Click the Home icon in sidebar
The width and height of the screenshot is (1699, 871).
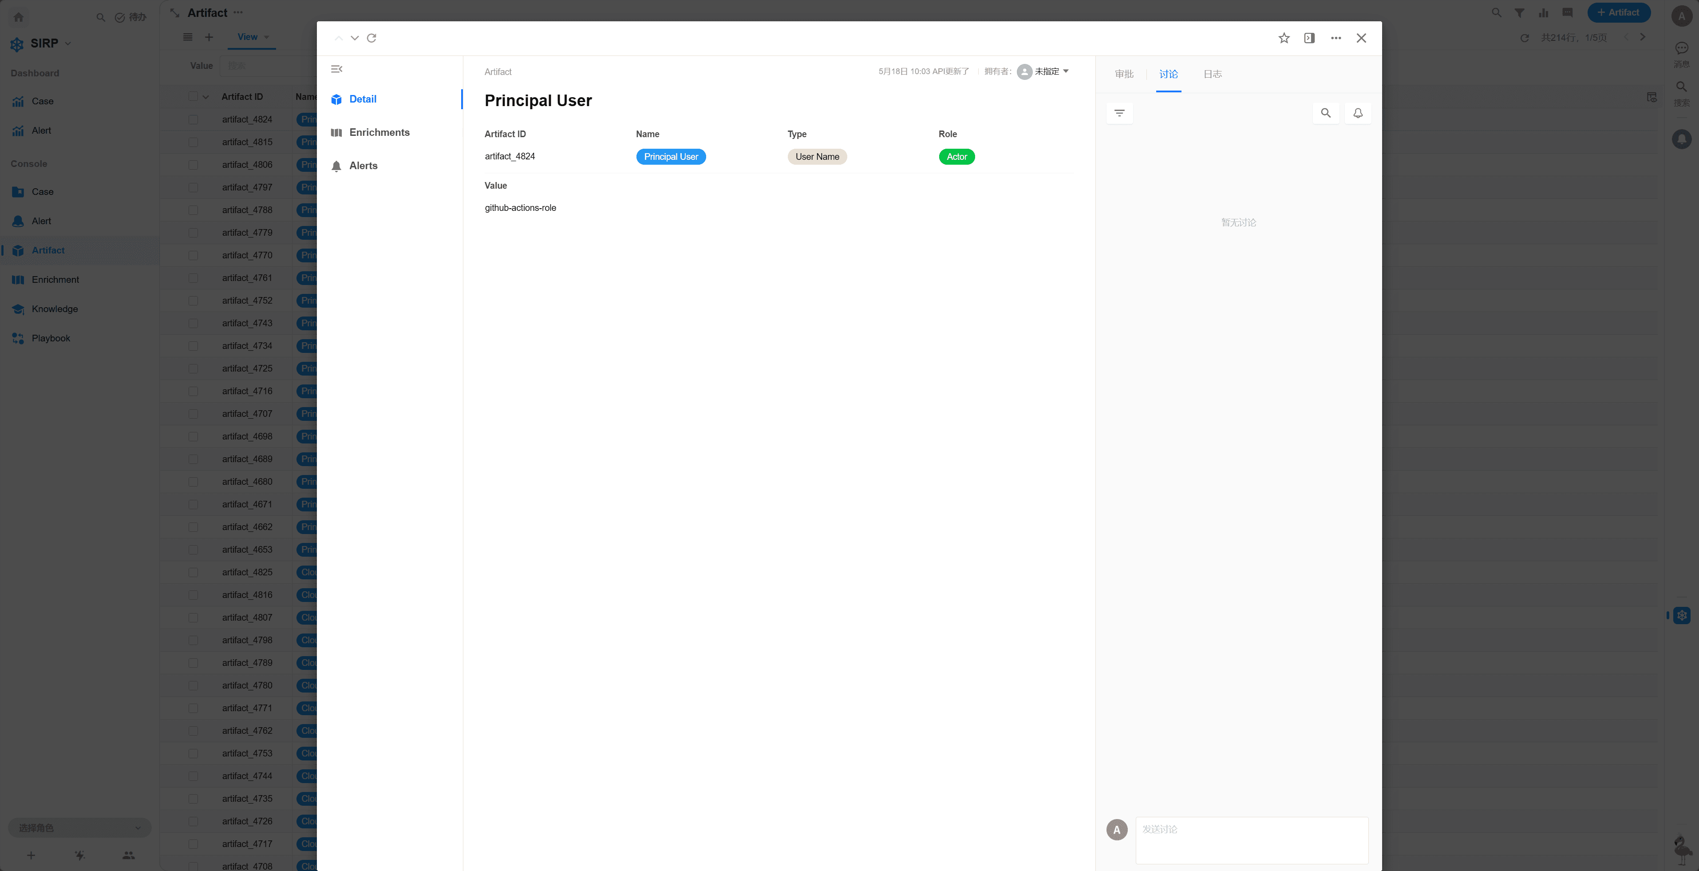(19, 17)
